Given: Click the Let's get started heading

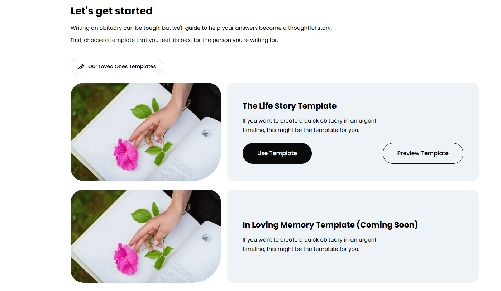Looking at the screenshot, I should click(x=111, y=11).
